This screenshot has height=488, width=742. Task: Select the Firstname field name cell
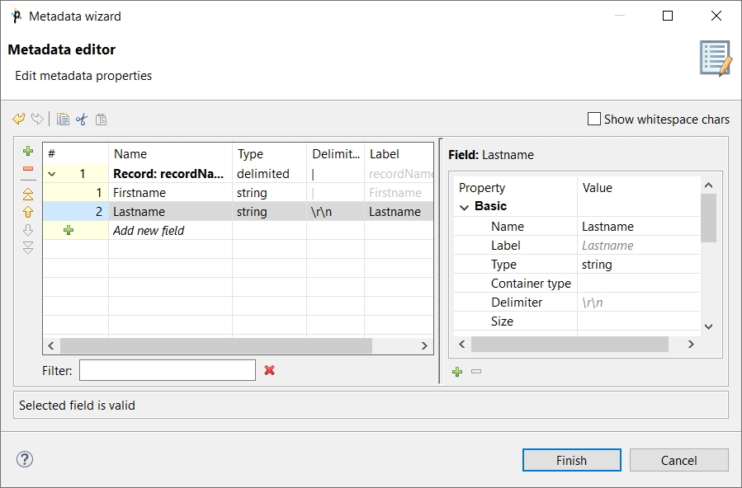coord(170,193)
